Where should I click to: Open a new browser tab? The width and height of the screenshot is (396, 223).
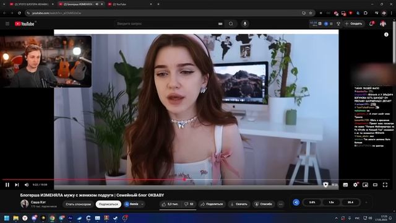(x=158, y=4)
